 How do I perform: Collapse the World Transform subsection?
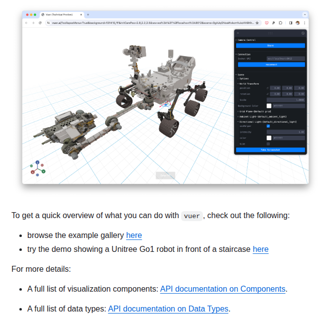tap(248, 84)
